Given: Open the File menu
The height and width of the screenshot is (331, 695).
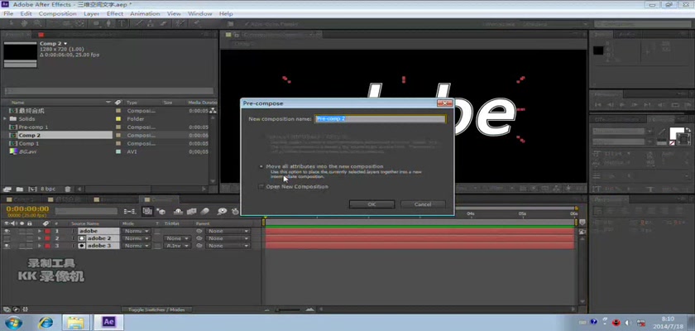Looking at the screenshot, I should [x=8, y=14].
